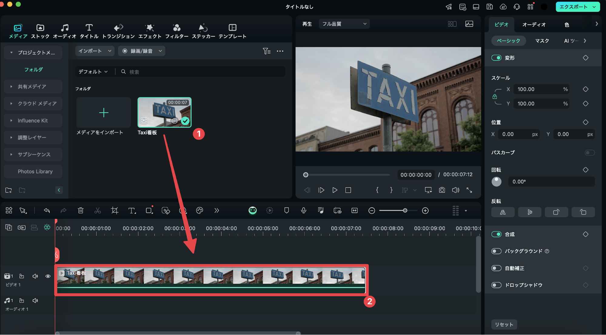Expand the 共有メディア tree item
The height and width of the screenshot is (335, 606).
click(x=33, y=87)
